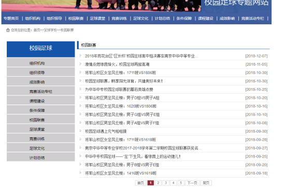The width and height of the screenshot is (287, 188).
Task: Open 专题首页 in the top navigation
Action: coord(11,18)
